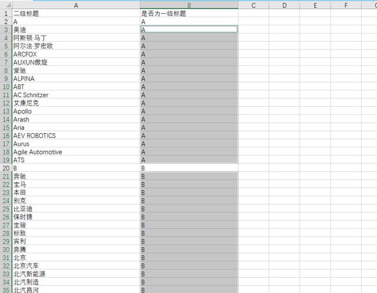Click empty cell C1
Screen dimensions: 377x293
pos(253,13)
